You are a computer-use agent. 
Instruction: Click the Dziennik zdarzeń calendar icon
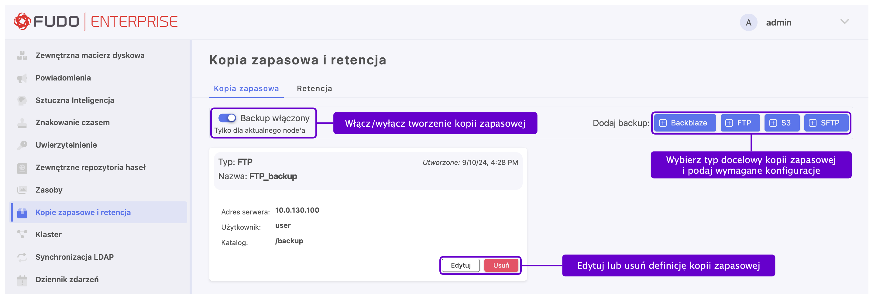pos(22,280)
